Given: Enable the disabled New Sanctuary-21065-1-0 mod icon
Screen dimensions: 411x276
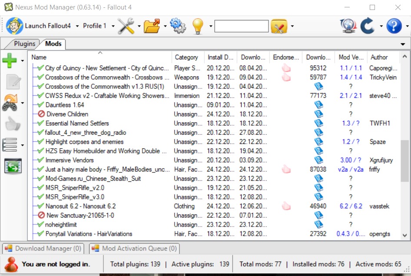Looking at the screenshot, I should [x=41, y=215].
